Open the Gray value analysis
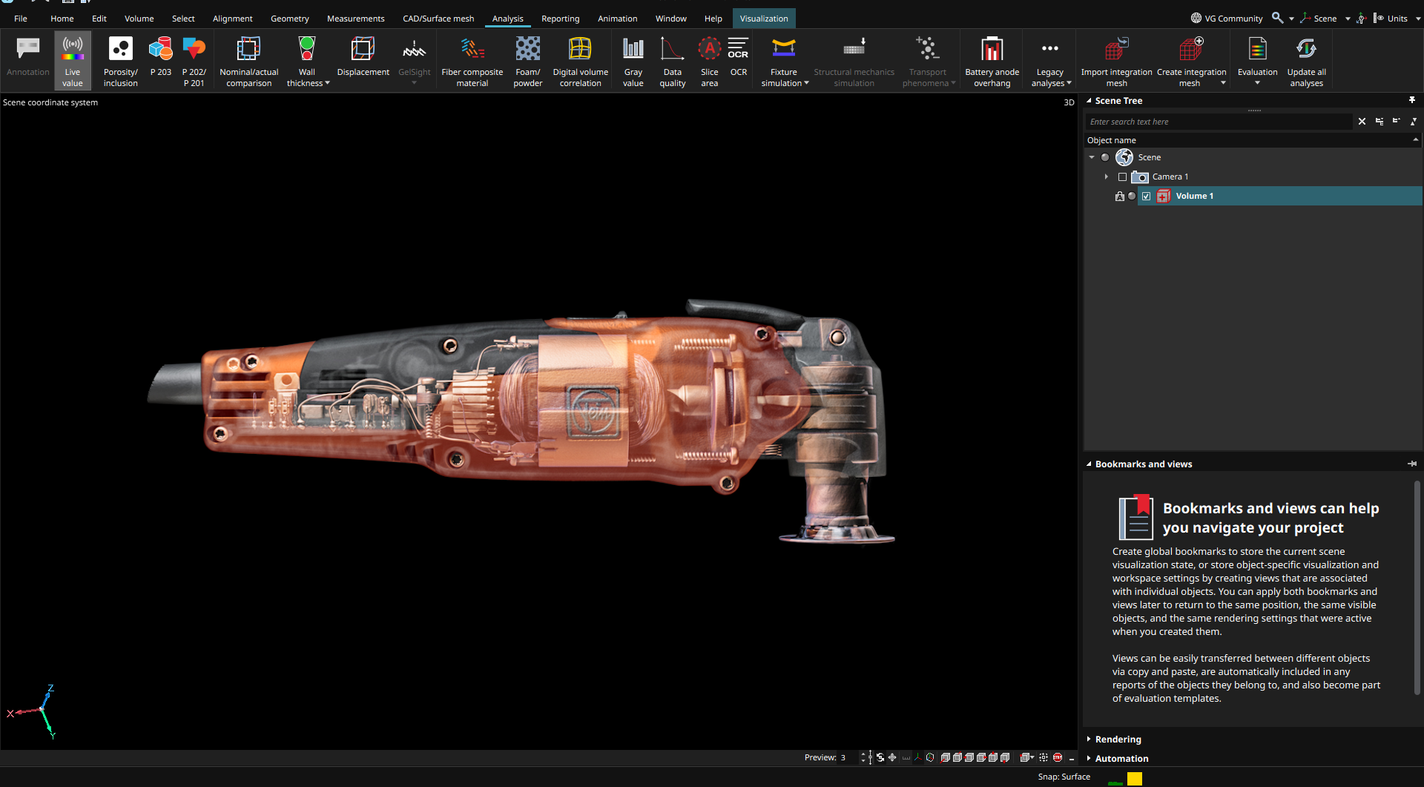The width and height of the screenshot is (1424, 787). pos(633,61)
